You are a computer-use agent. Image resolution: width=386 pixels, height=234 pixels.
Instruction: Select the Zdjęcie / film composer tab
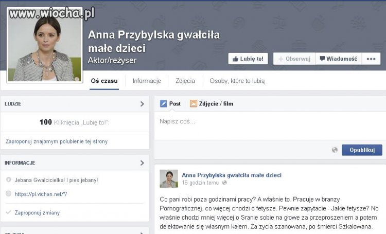click(212, 104)
